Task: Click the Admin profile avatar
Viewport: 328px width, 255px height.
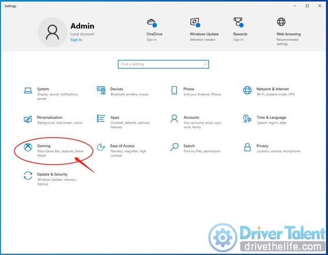Action: click(x=53, y=32)
